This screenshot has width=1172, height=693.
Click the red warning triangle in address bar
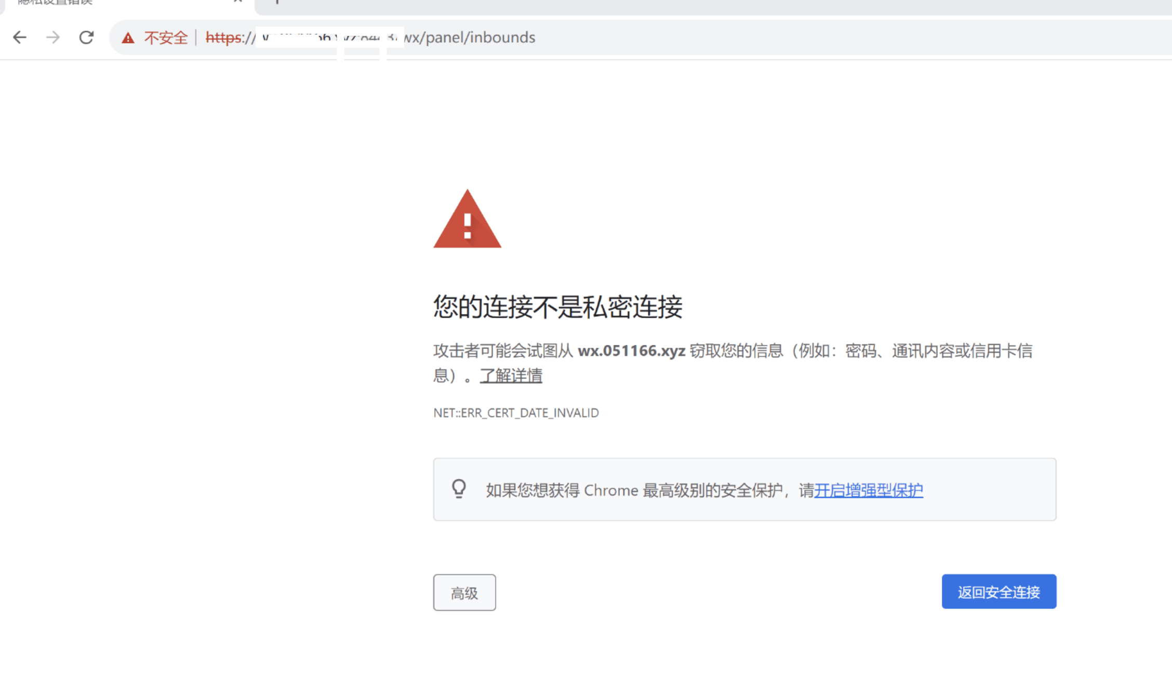click(x=128, y=38)
